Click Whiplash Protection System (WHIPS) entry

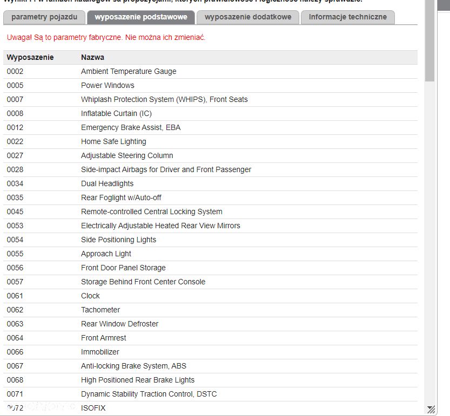pyautogui.click(x=164, y=99)
